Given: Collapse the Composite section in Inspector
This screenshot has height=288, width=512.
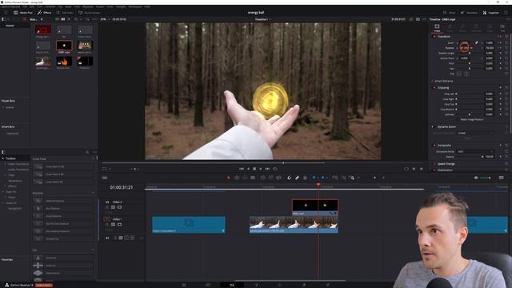Looking at the screenshot, I should (x=443, y=146).
